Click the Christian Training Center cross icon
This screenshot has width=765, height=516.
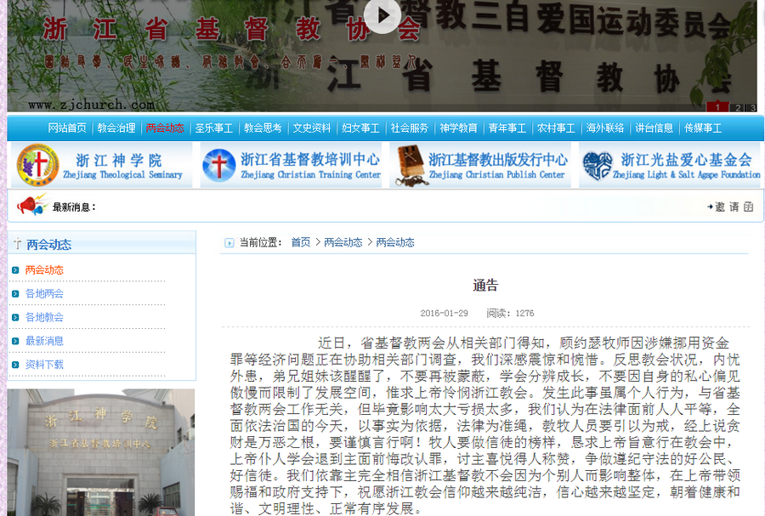[218, 165]
